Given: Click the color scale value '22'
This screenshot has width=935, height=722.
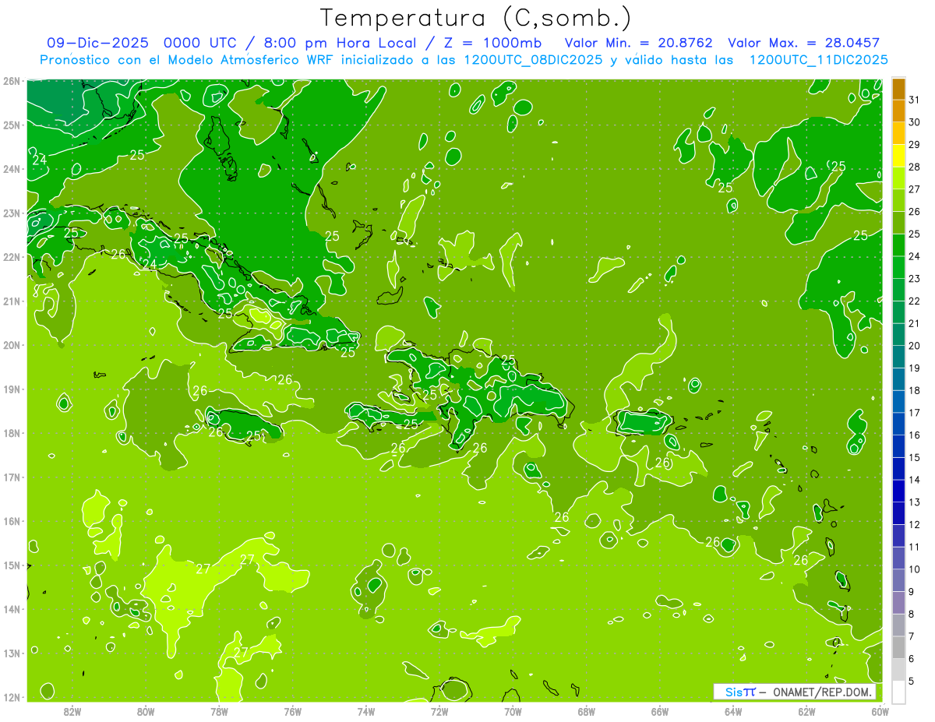Looking at the screenshot, I should [914, 301].
